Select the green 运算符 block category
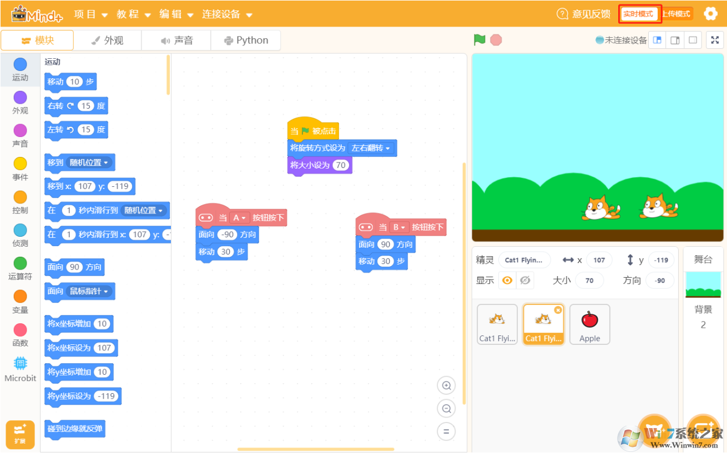727x453 pixels. coord(20,269)
